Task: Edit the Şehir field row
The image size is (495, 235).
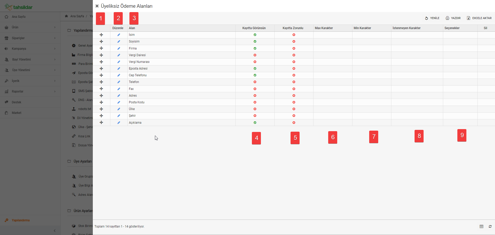Action: (x=119, y=116)
